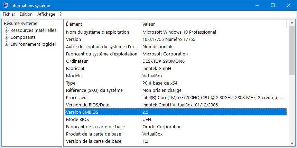This screenshot has width=297, height=148.
Task: Click the value 1.2
Action: tap(145, 141)
